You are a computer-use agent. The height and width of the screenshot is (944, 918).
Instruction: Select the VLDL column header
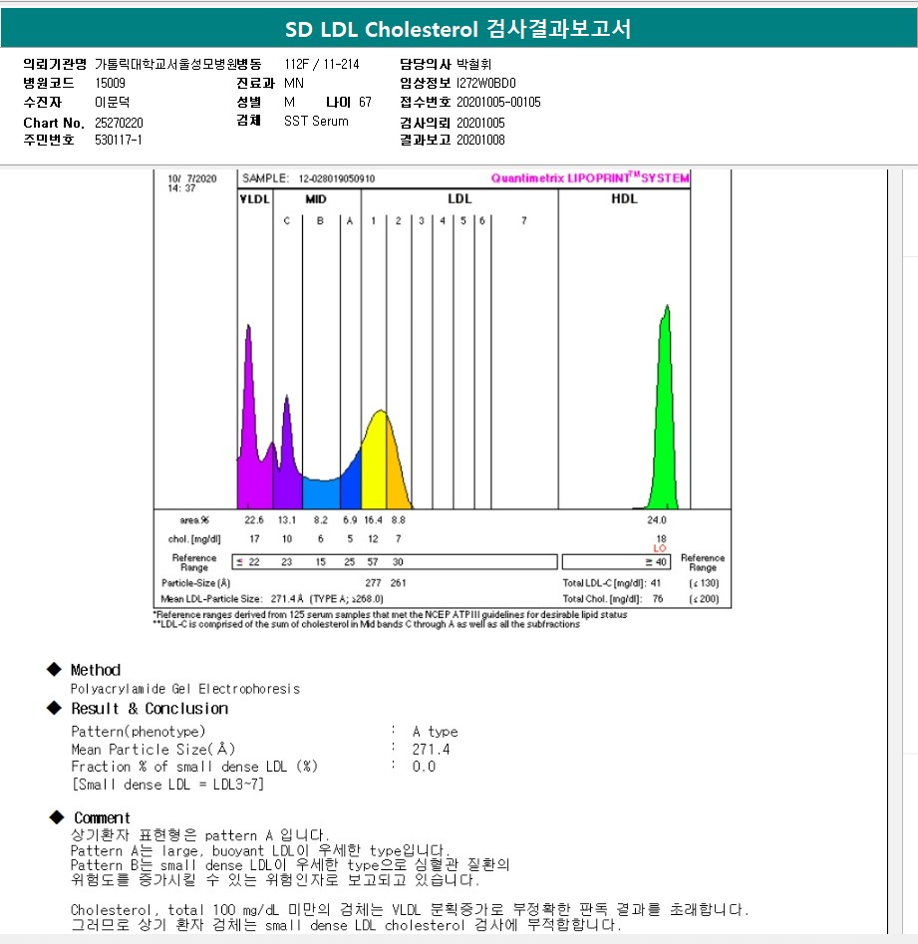tap(254, 198)
